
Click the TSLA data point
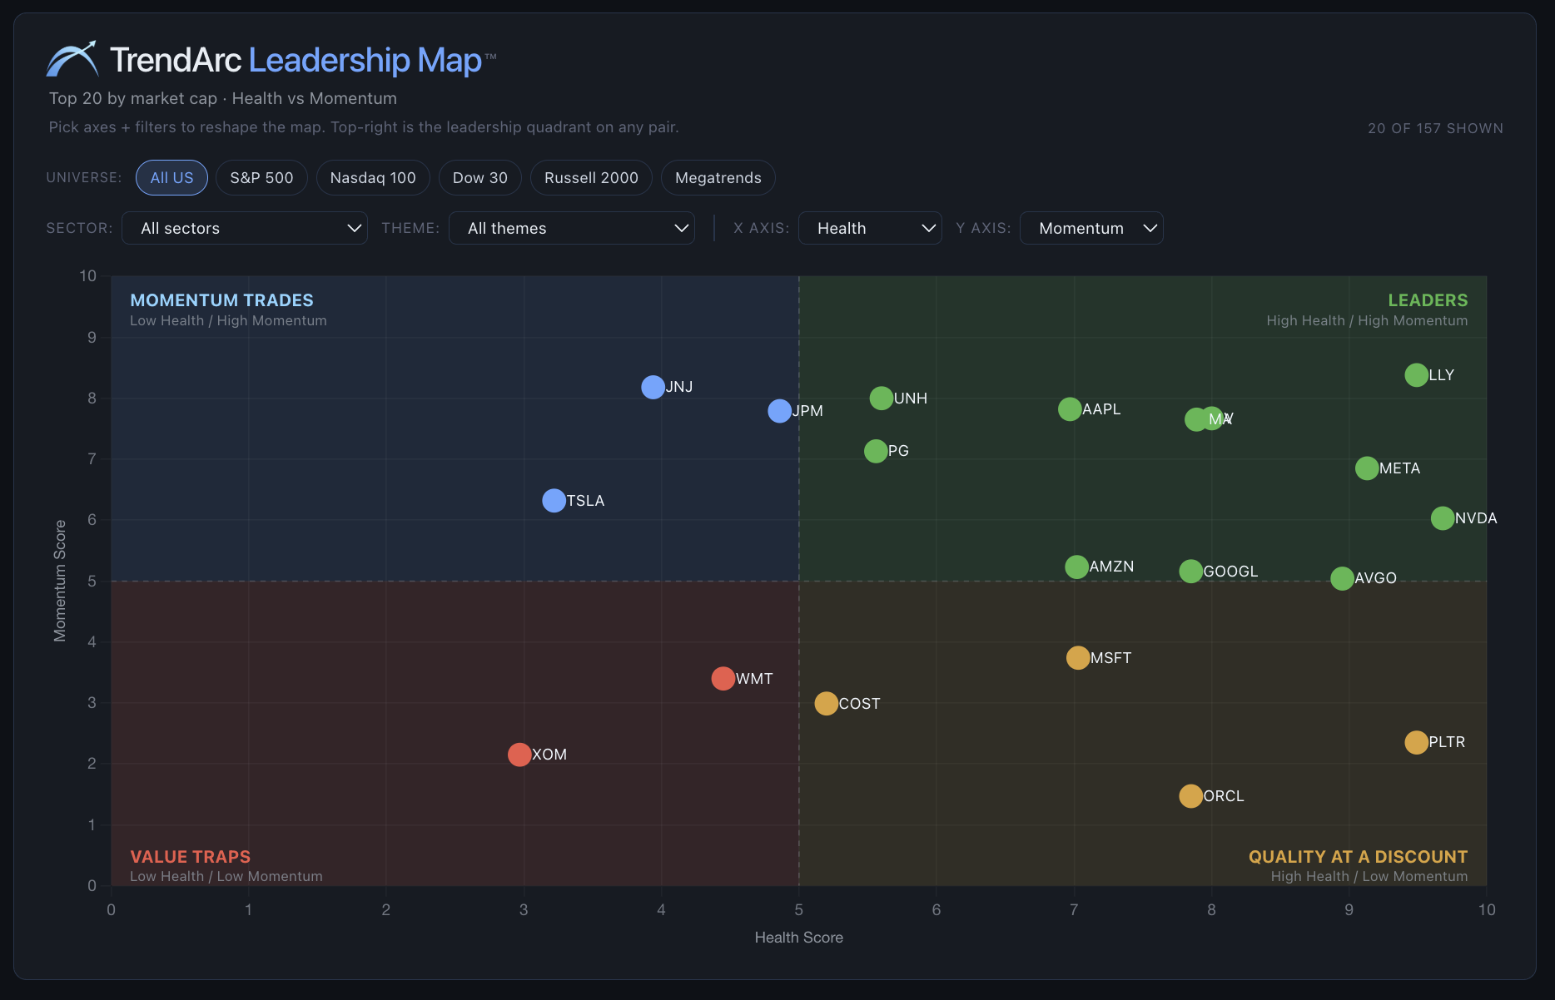click(554, 501)
